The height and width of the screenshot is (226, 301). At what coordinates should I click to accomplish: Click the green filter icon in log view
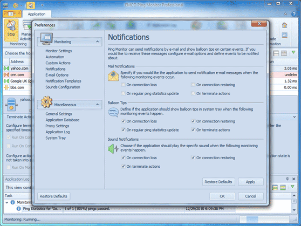point(292,187)
